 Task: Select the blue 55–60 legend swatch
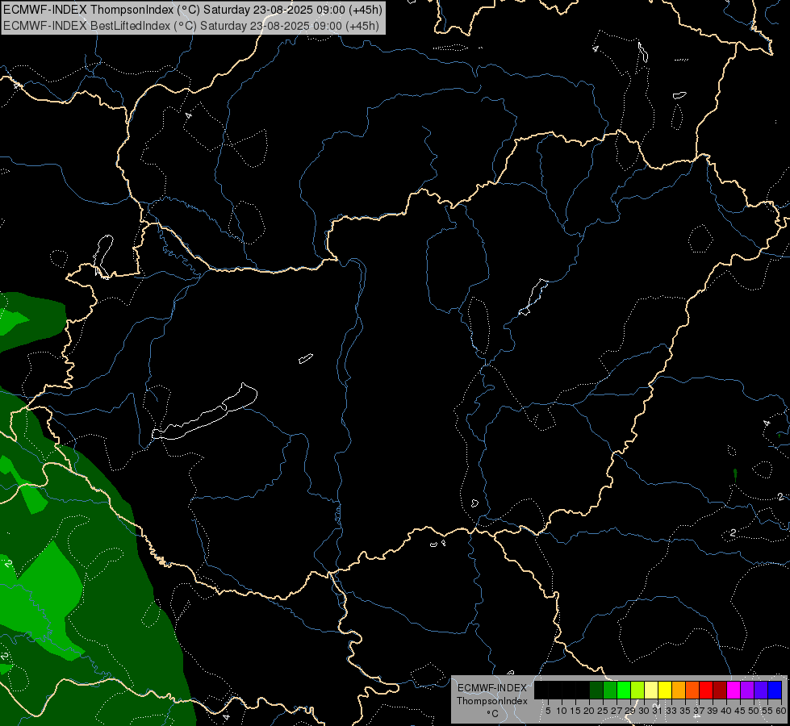(775, 690)
